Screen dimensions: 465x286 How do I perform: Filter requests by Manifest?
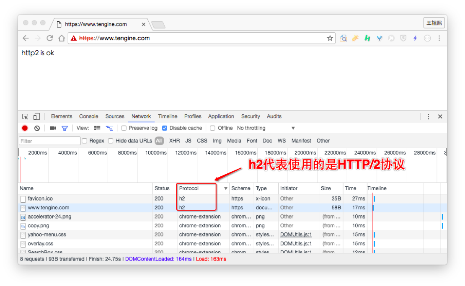[x=301, y=141]
